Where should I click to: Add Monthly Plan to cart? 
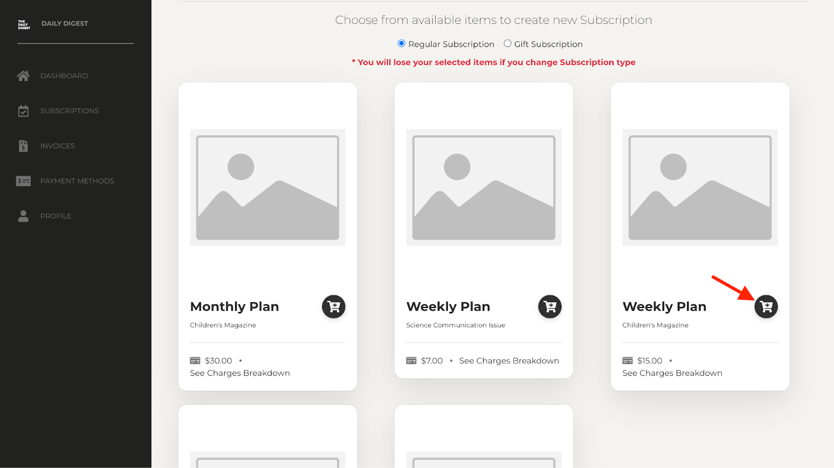click(x=333, y=306)
